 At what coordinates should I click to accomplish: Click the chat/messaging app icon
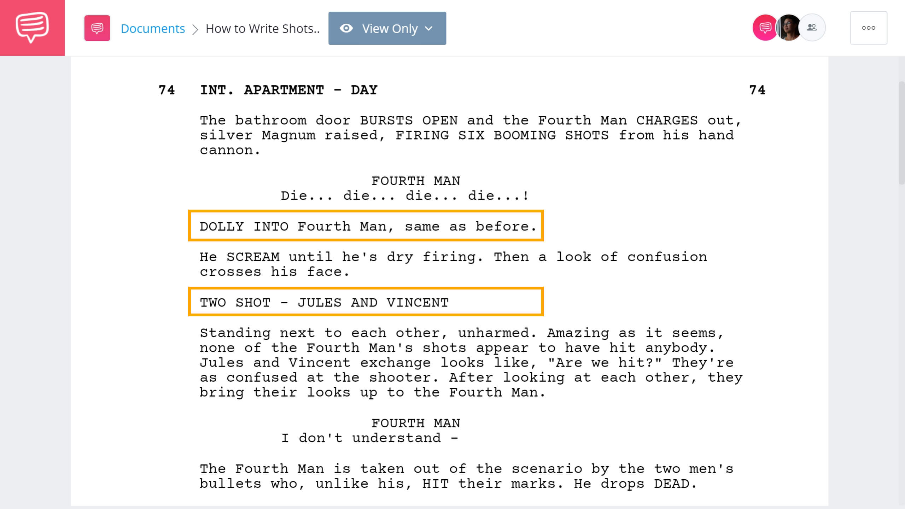point(32,27)
